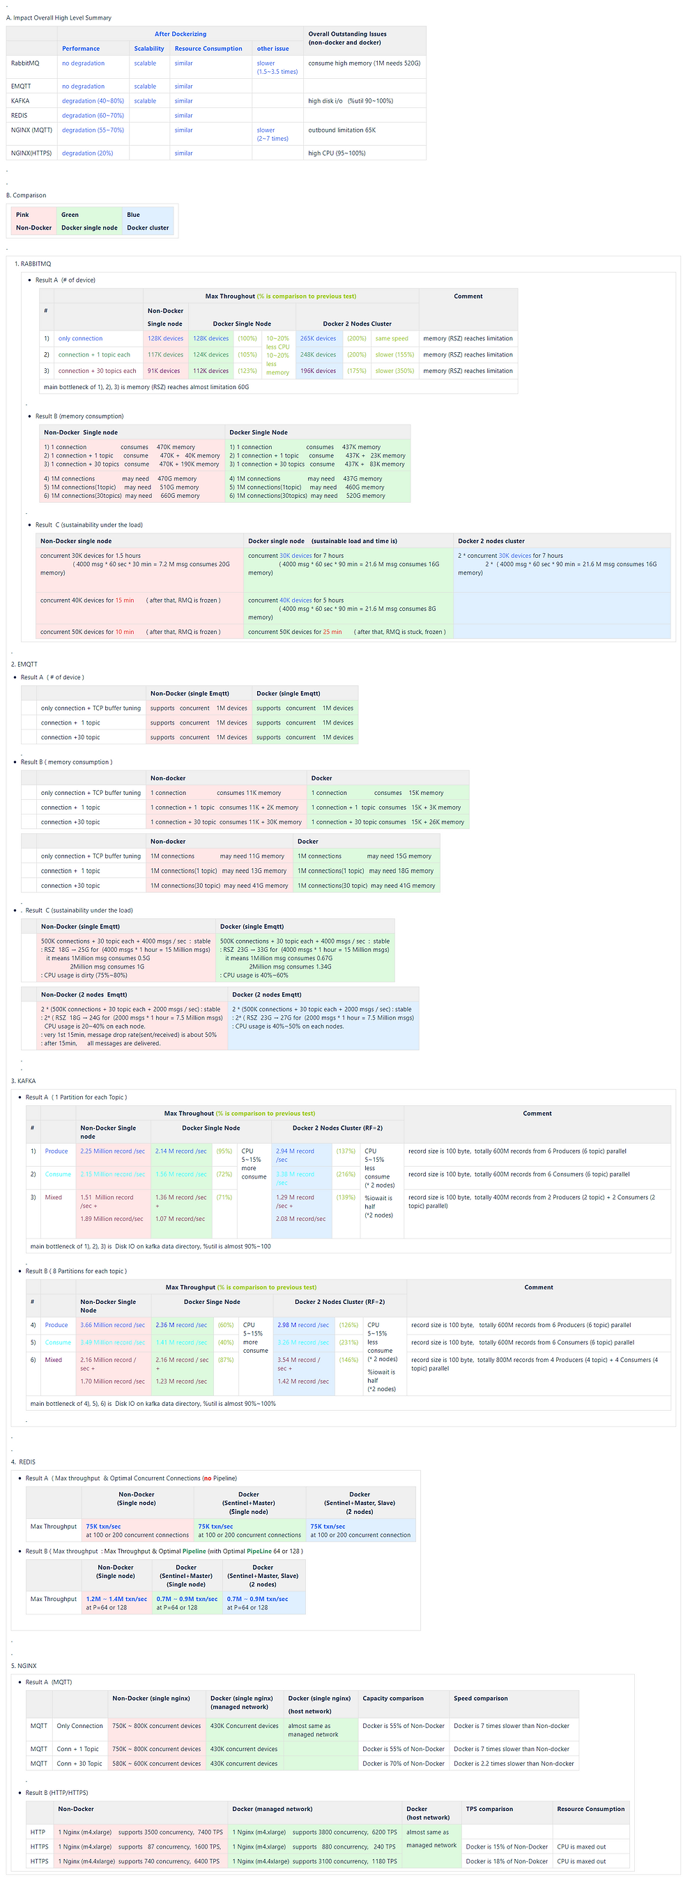
Task: Click the 'degradation (60~70%)' cell
Action: (93, 115)
